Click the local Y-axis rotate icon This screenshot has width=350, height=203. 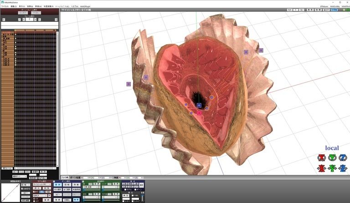click(332, 157)
